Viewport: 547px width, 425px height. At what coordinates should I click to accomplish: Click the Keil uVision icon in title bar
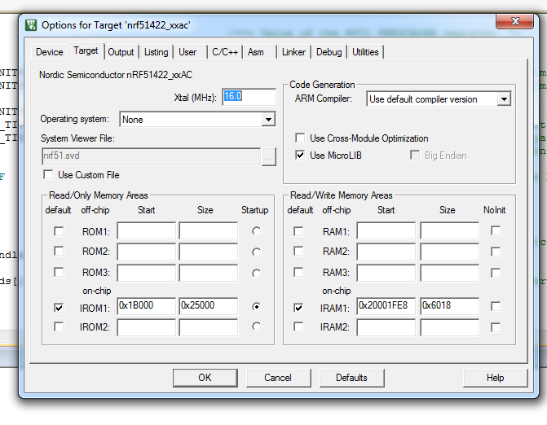point(31,25)
